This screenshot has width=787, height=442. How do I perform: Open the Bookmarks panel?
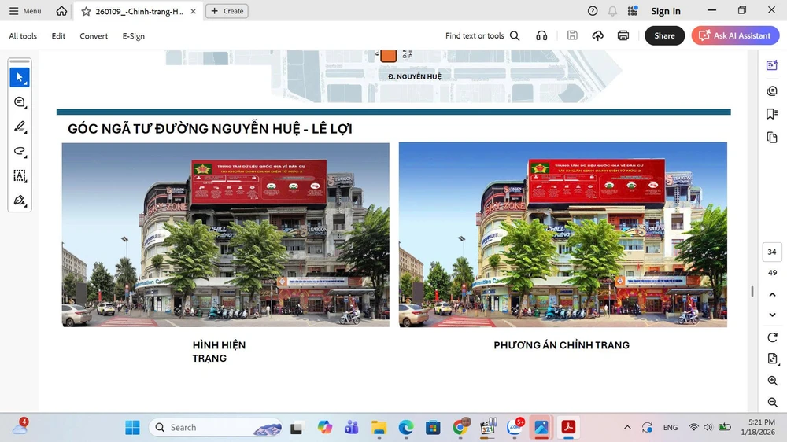coord(772,114)
